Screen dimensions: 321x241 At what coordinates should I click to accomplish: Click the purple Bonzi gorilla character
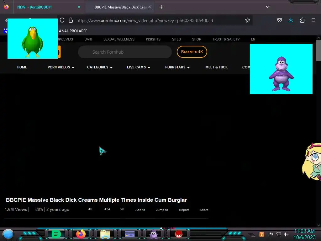tap(282, 74)
